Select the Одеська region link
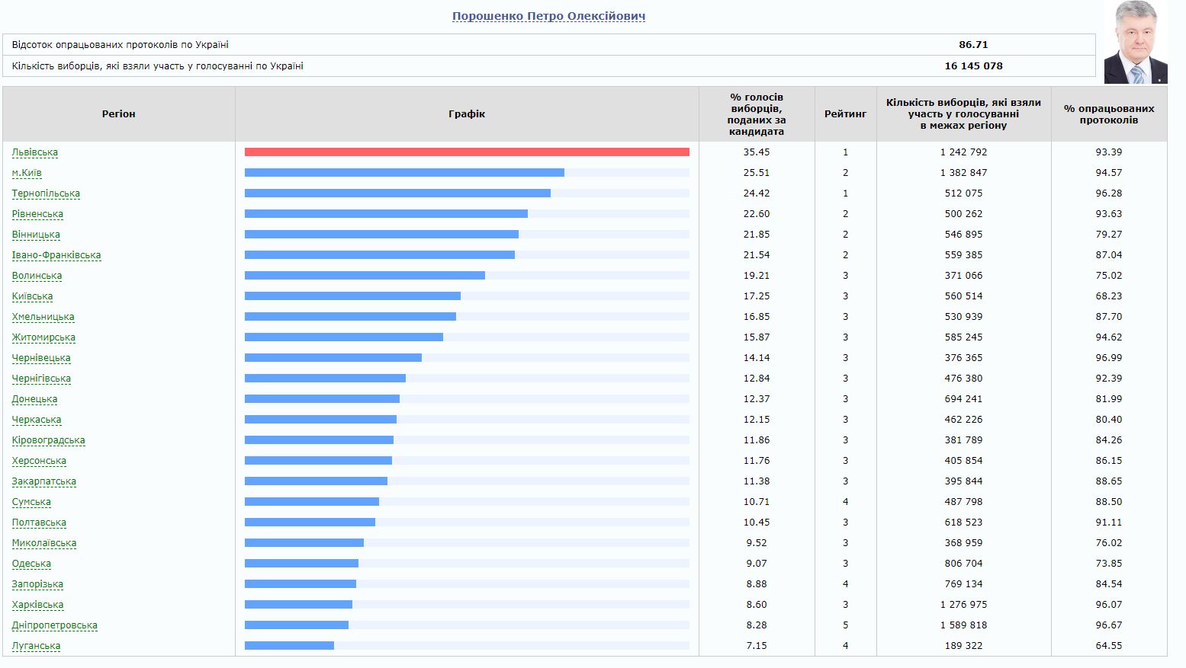Screen dimensions: 1186x668 click(x=31, y=564)
